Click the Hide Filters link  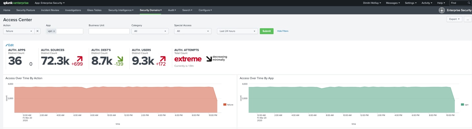point(283,31)
